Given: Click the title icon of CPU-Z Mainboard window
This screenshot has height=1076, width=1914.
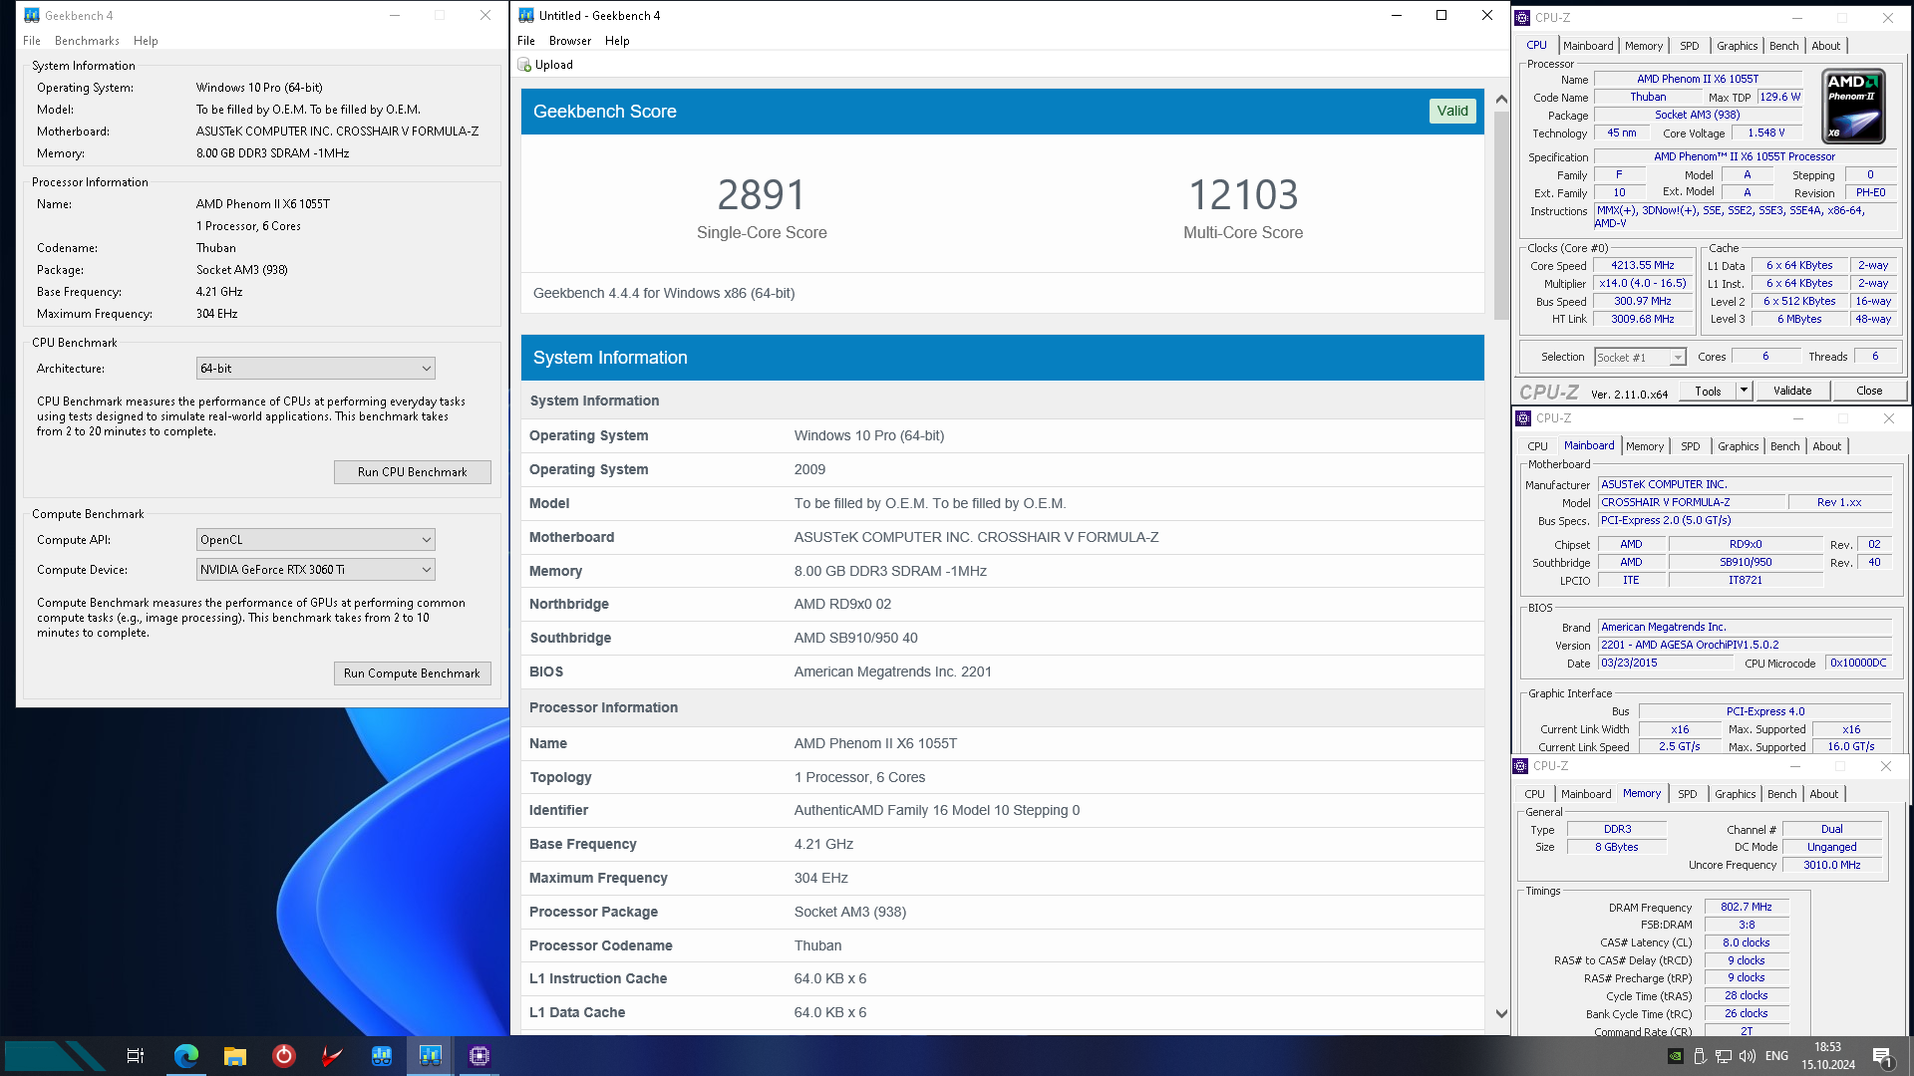Looking at the screenshot, I should tap(1523, 418).
